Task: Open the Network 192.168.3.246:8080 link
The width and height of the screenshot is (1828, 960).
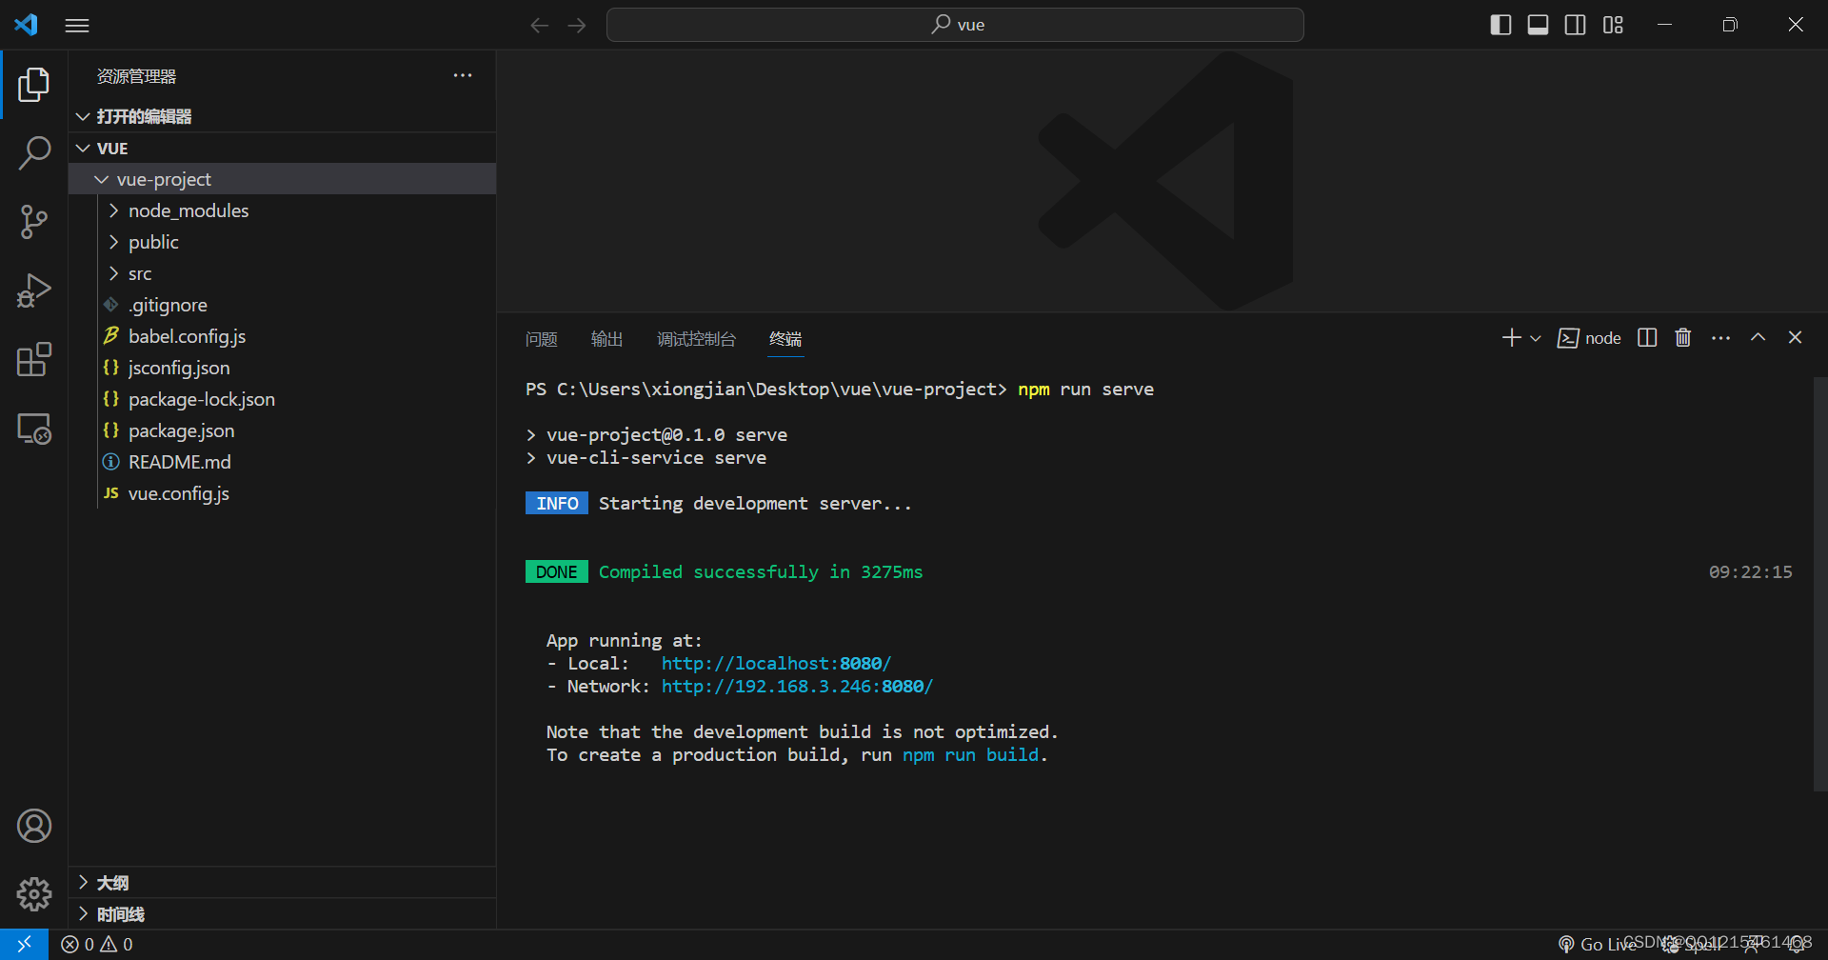Action: click(x=797, y=687)
